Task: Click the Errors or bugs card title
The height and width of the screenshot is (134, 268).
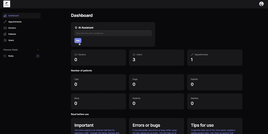Action: pos(146,125)
